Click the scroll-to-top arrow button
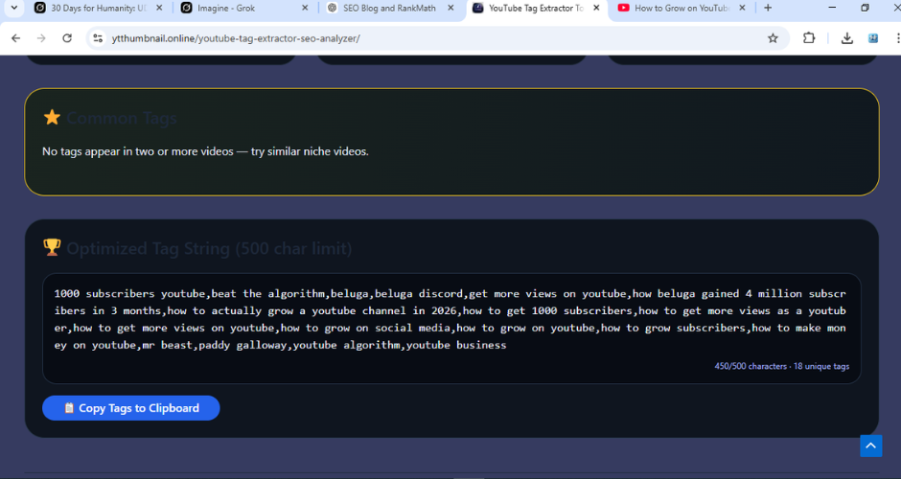Image resolution: width=901 pixels, height=479 pixels. click(871, 445)
